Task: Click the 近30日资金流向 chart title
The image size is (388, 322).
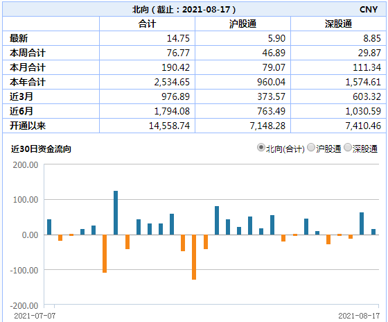Action: (41, 149)
